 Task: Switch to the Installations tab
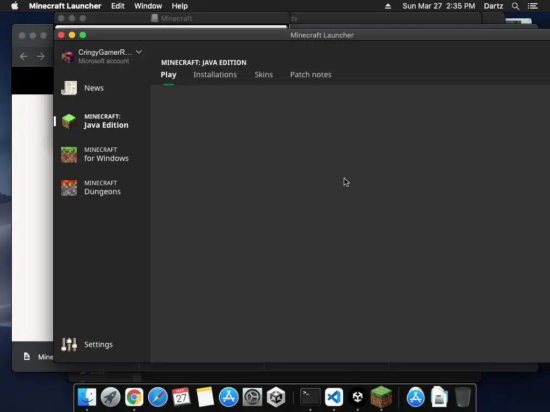tap(215, 75)
